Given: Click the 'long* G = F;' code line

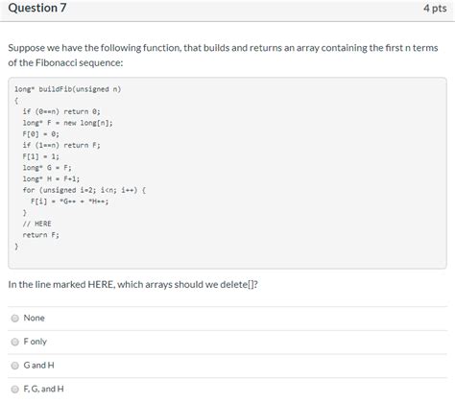Looking at the screenshot, I should pyautogui.click(x=47, y=168).
